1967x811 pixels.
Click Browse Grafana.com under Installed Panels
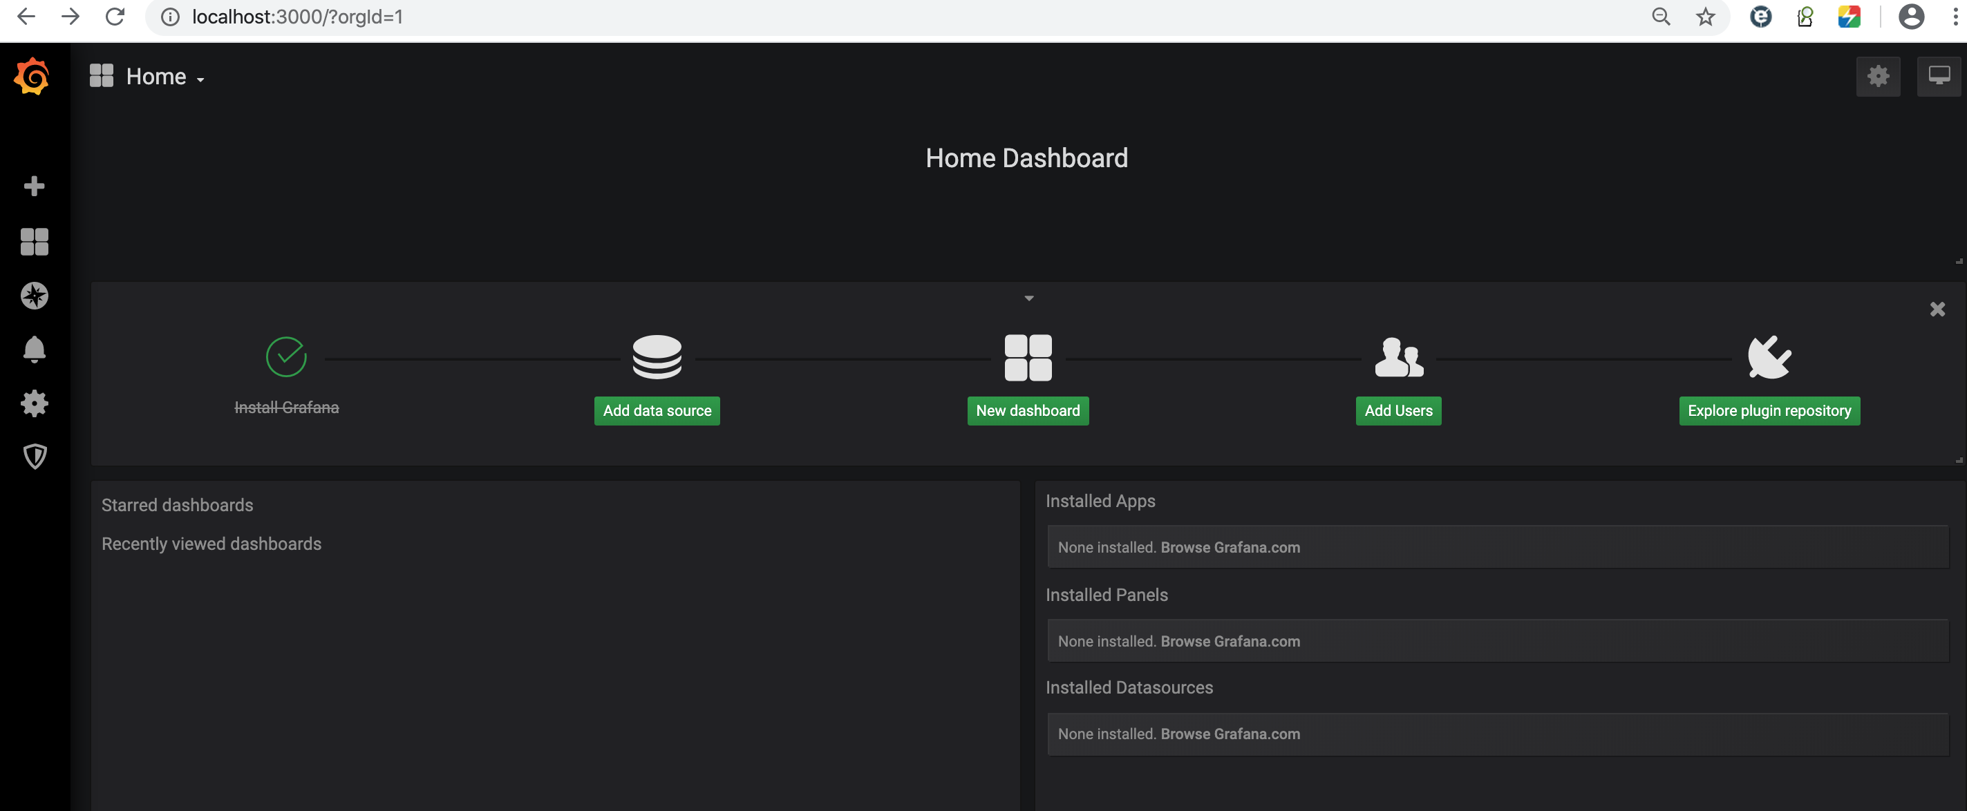click(x=1230, y=641)
